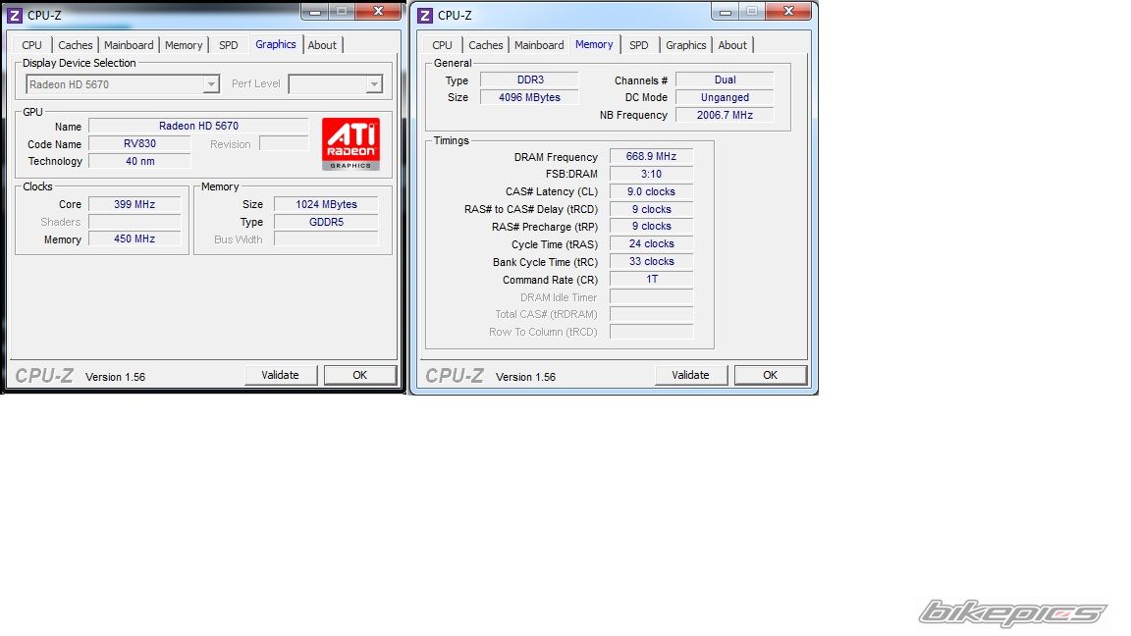Click OK button in Memory window

(771, 375)
